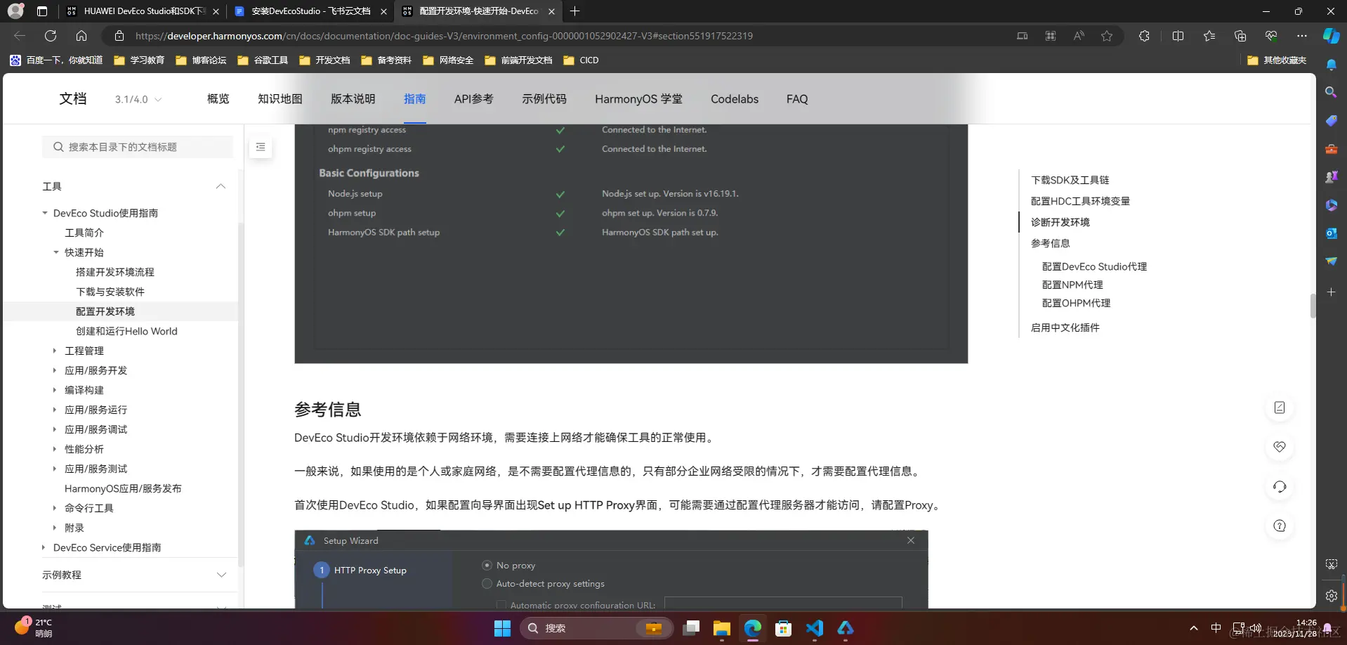Click the 创建和运行Hello World link
Screen dimensions: 1347x645
126,330
